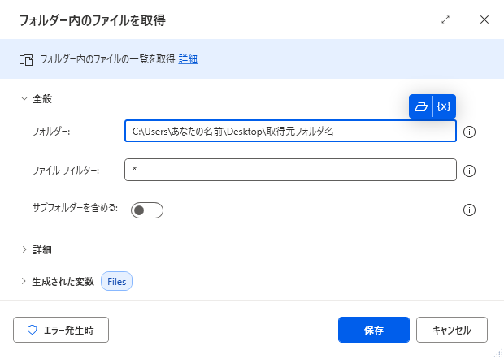The image size is (504, 359).
Task: Click the shield icon on エラー発生時
Action: (x=33, y=330)
